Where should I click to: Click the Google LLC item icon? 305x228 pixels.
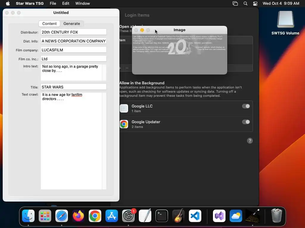coord(124,108)
